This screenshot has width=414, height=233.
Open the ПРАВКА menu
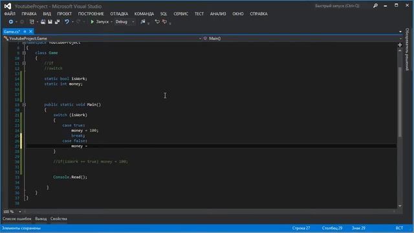29,14
